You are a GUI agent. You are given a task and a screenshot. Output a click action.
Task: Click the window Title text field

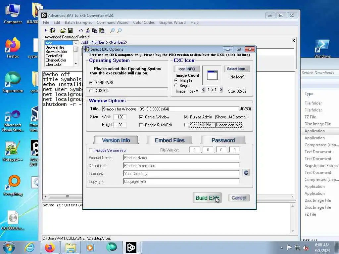click(170, 109)
